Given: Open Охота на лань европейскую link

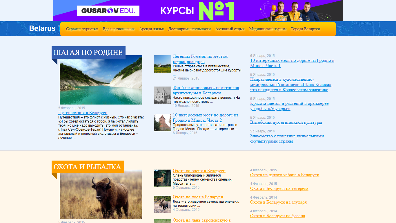Looking at the screenshot, I should click(202, 220).
